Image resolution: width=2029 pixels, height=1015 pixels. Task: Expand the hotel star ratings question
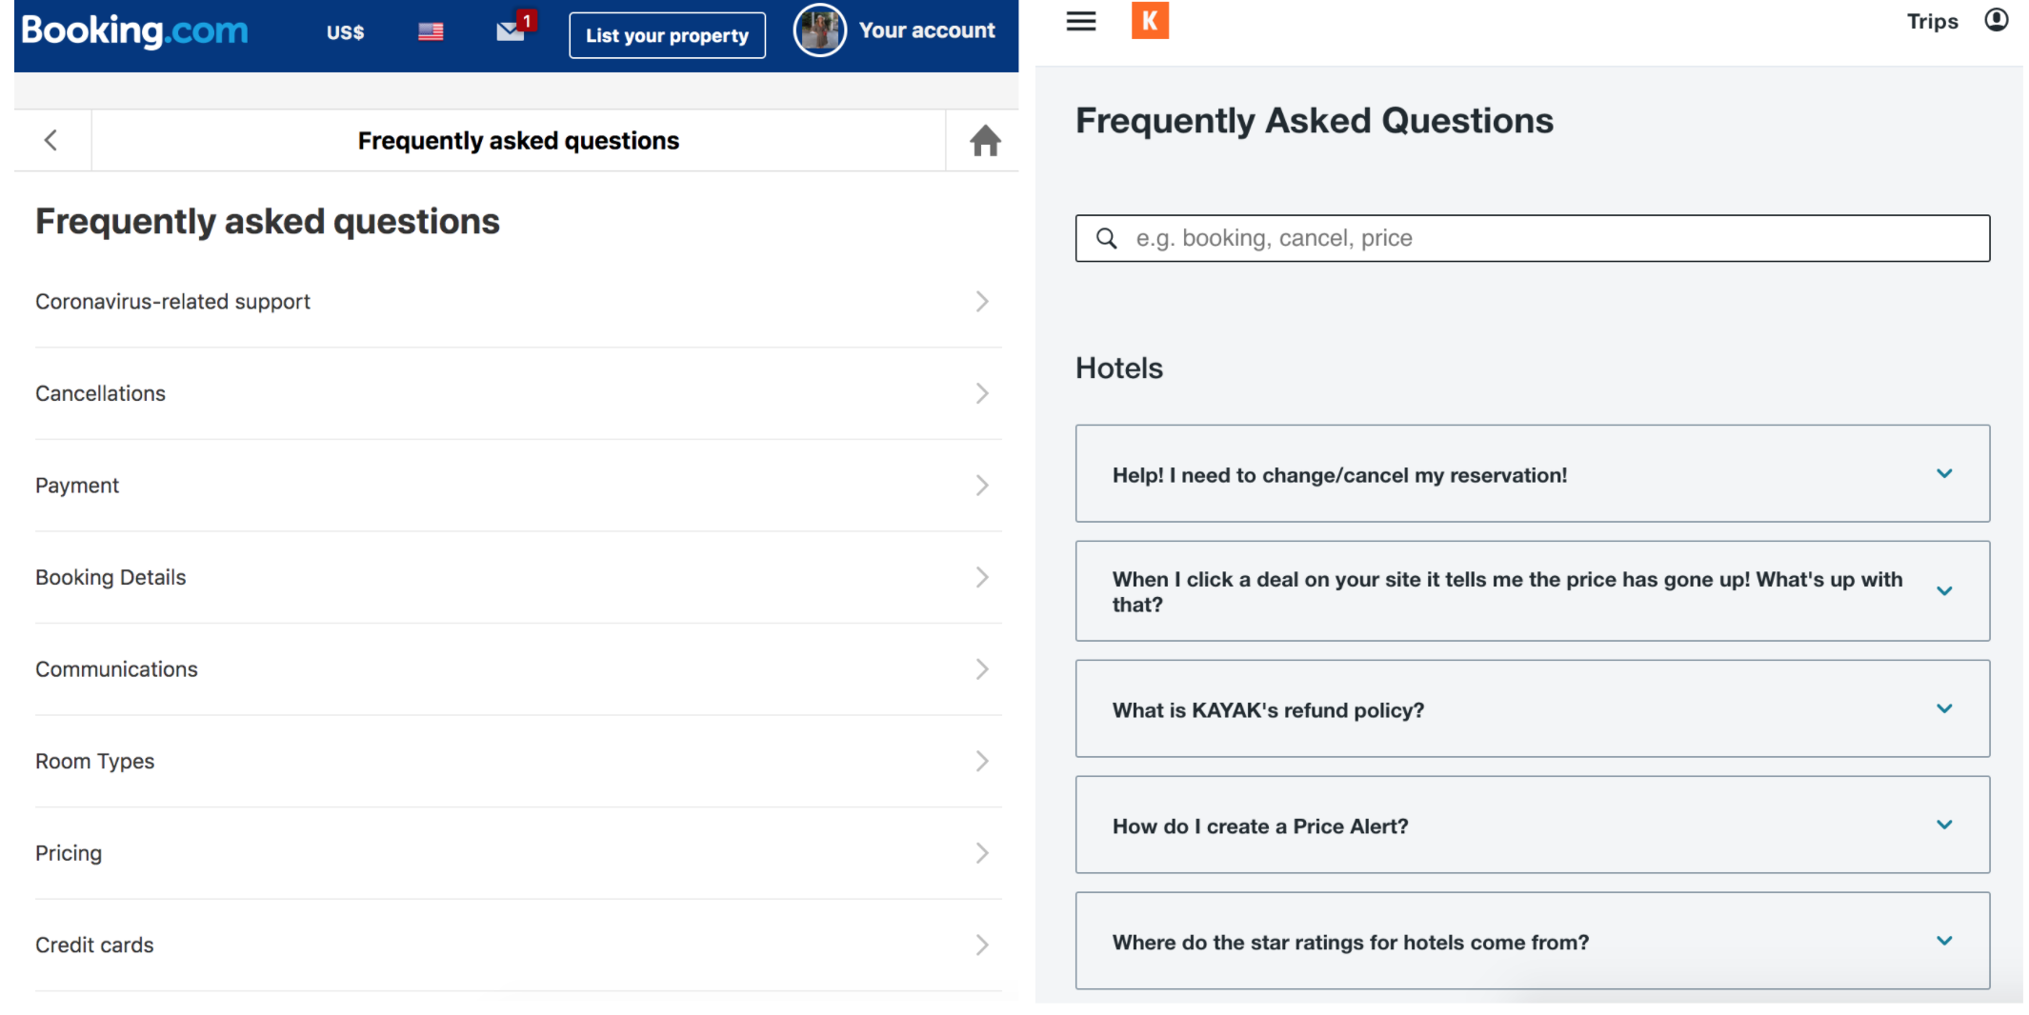pyautogui.click(x=1532, y=941)
